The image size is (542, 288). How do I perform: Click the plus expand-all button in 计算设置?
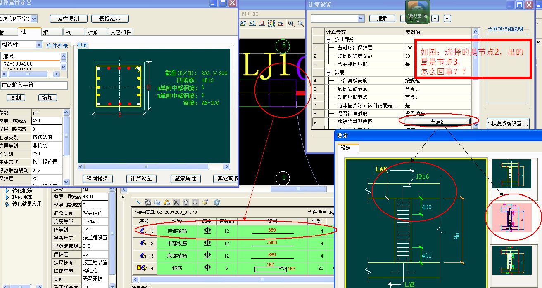click(435, 19)
